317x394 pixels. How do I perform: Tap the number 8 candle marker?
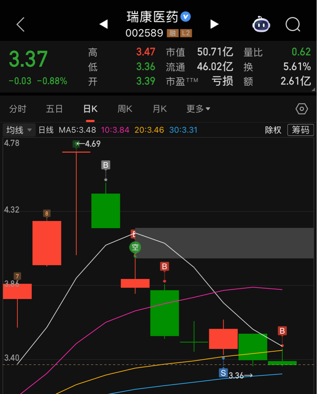coord(46,213)
